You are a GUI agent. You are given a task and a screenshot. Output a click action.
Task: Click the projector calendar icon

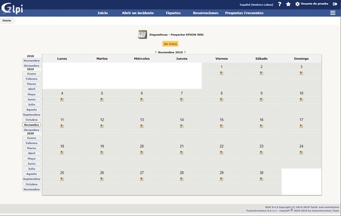click(x=142, y=34)
